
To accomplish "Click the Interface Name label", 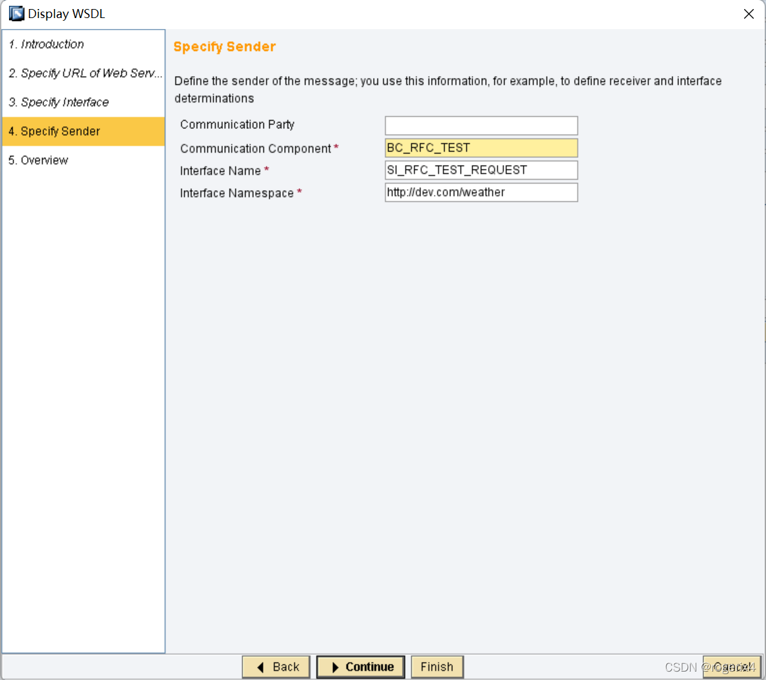I will point(220,171).
